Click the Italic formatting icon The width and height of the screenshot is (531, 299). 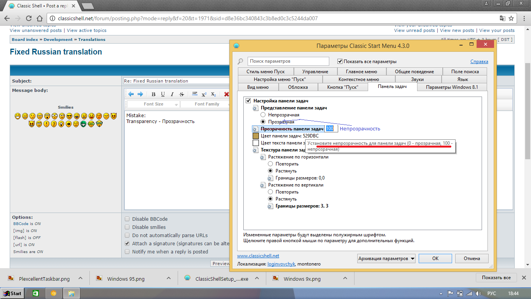pyautogui.click(x=172, y=94)
